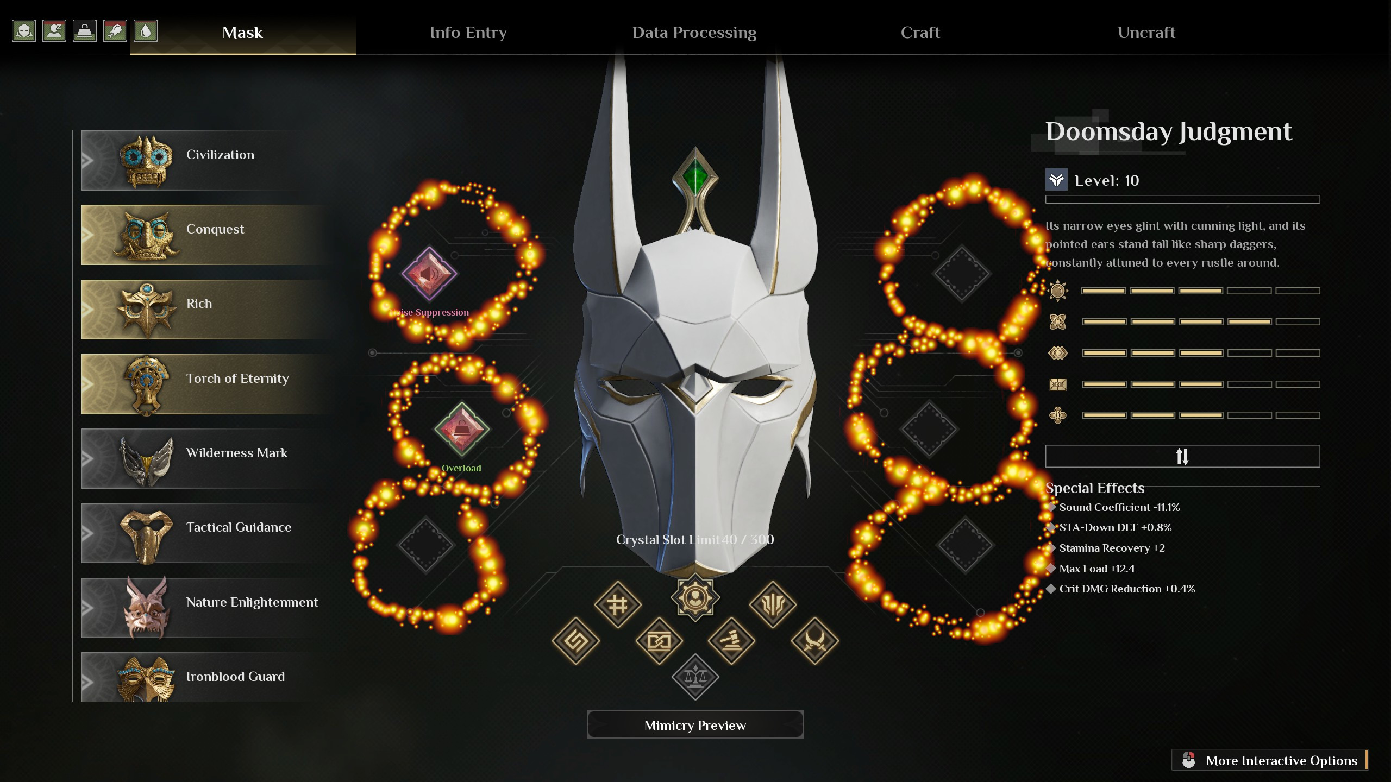Select the Noise Suppression crystal slot
Image resolution: width=1391 pixels, height=782 pixels.
[429, 274]
